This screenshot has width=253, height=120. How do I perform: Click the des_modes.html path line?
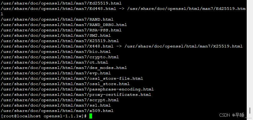pos(64,68)
